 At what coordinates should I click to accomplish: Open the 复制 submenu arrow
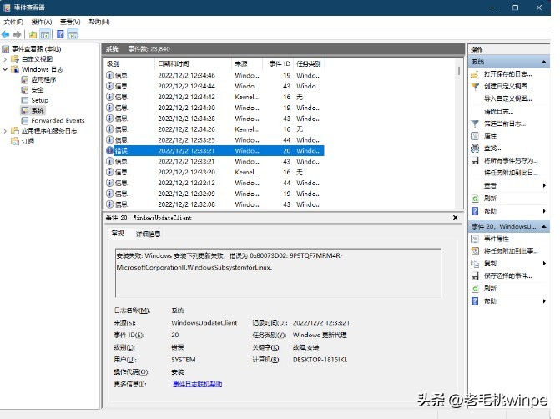pyautogui.click(x=544, y=263)
